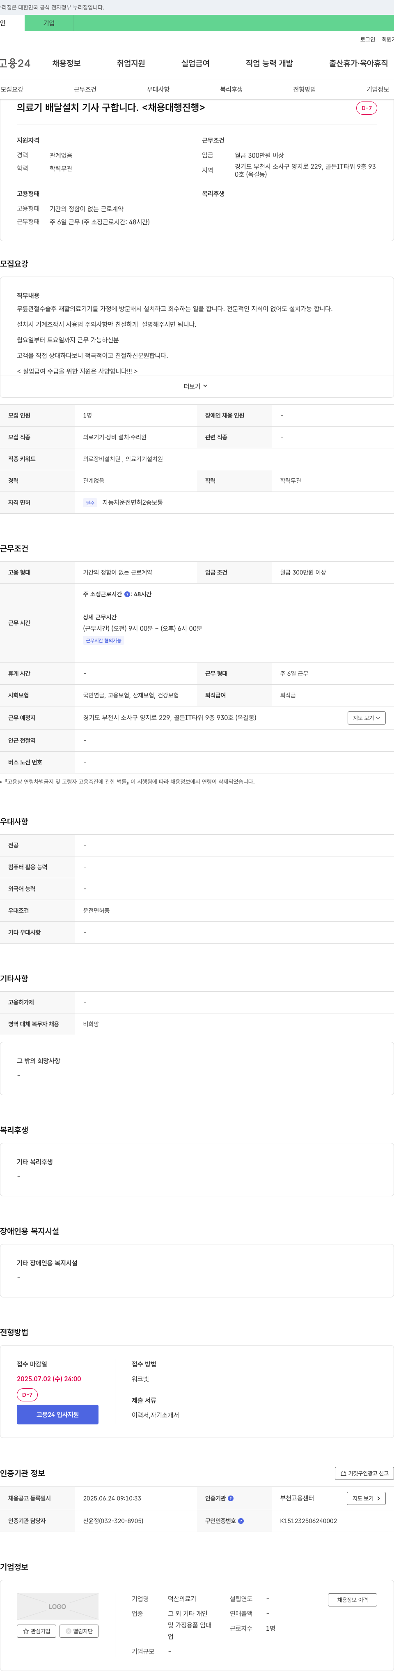
Task: Open help icon next to 주 소정근로시간
Action: coord(127,594)
